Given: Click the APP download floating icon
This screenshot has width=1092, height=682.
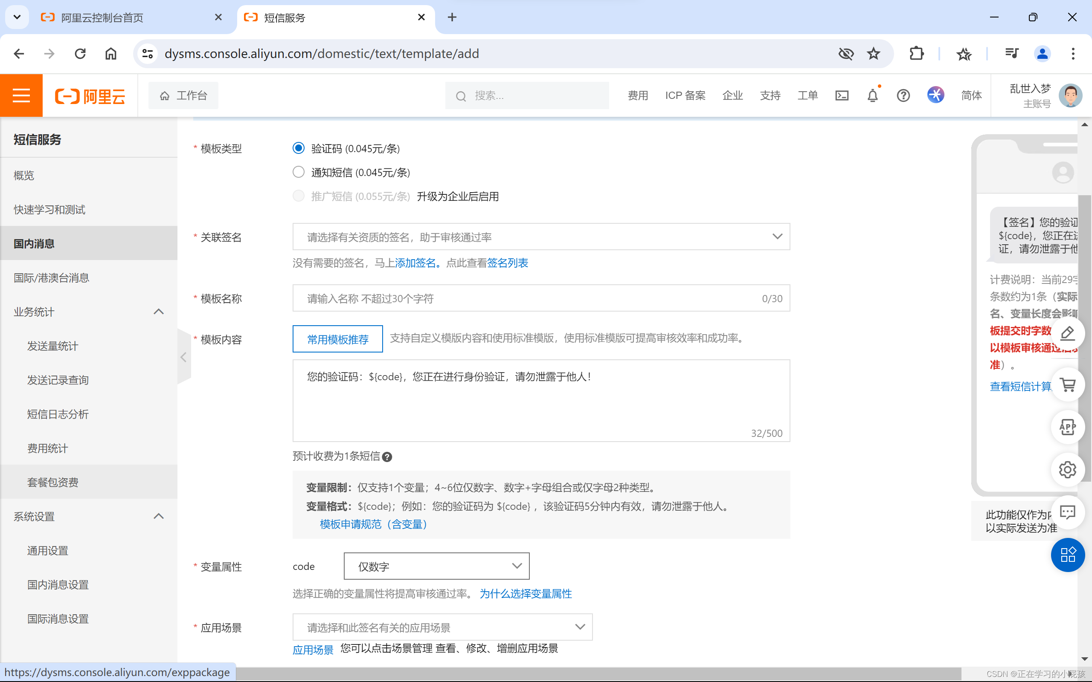Looking at the screenshot, I should (x=1068, y=427).
